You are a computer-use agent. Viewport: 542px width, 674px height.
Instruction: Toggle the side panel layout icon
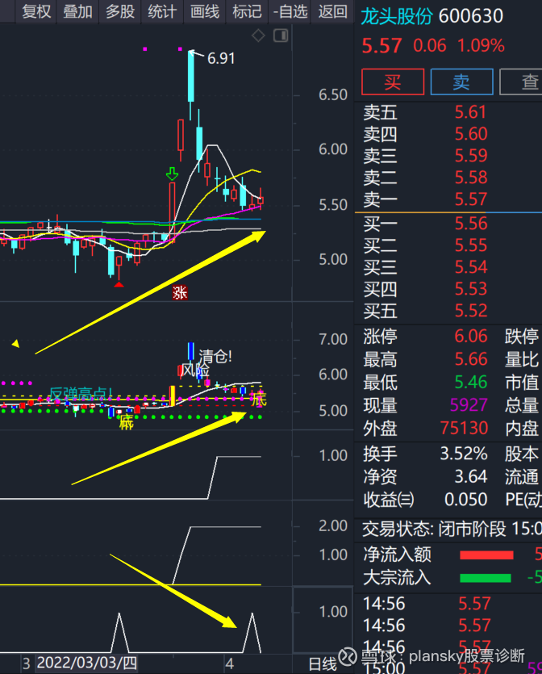pyautogui.click(x=281, y=36)
